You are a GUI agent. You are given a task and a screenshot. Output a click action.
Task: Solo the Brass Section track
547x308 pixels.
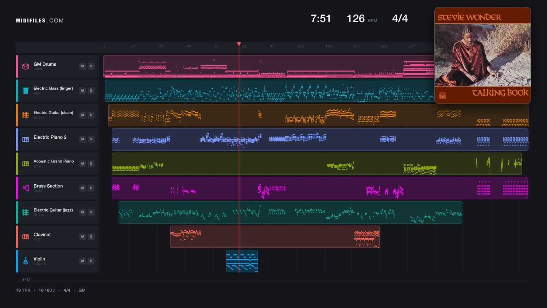(x=91, y=188)
